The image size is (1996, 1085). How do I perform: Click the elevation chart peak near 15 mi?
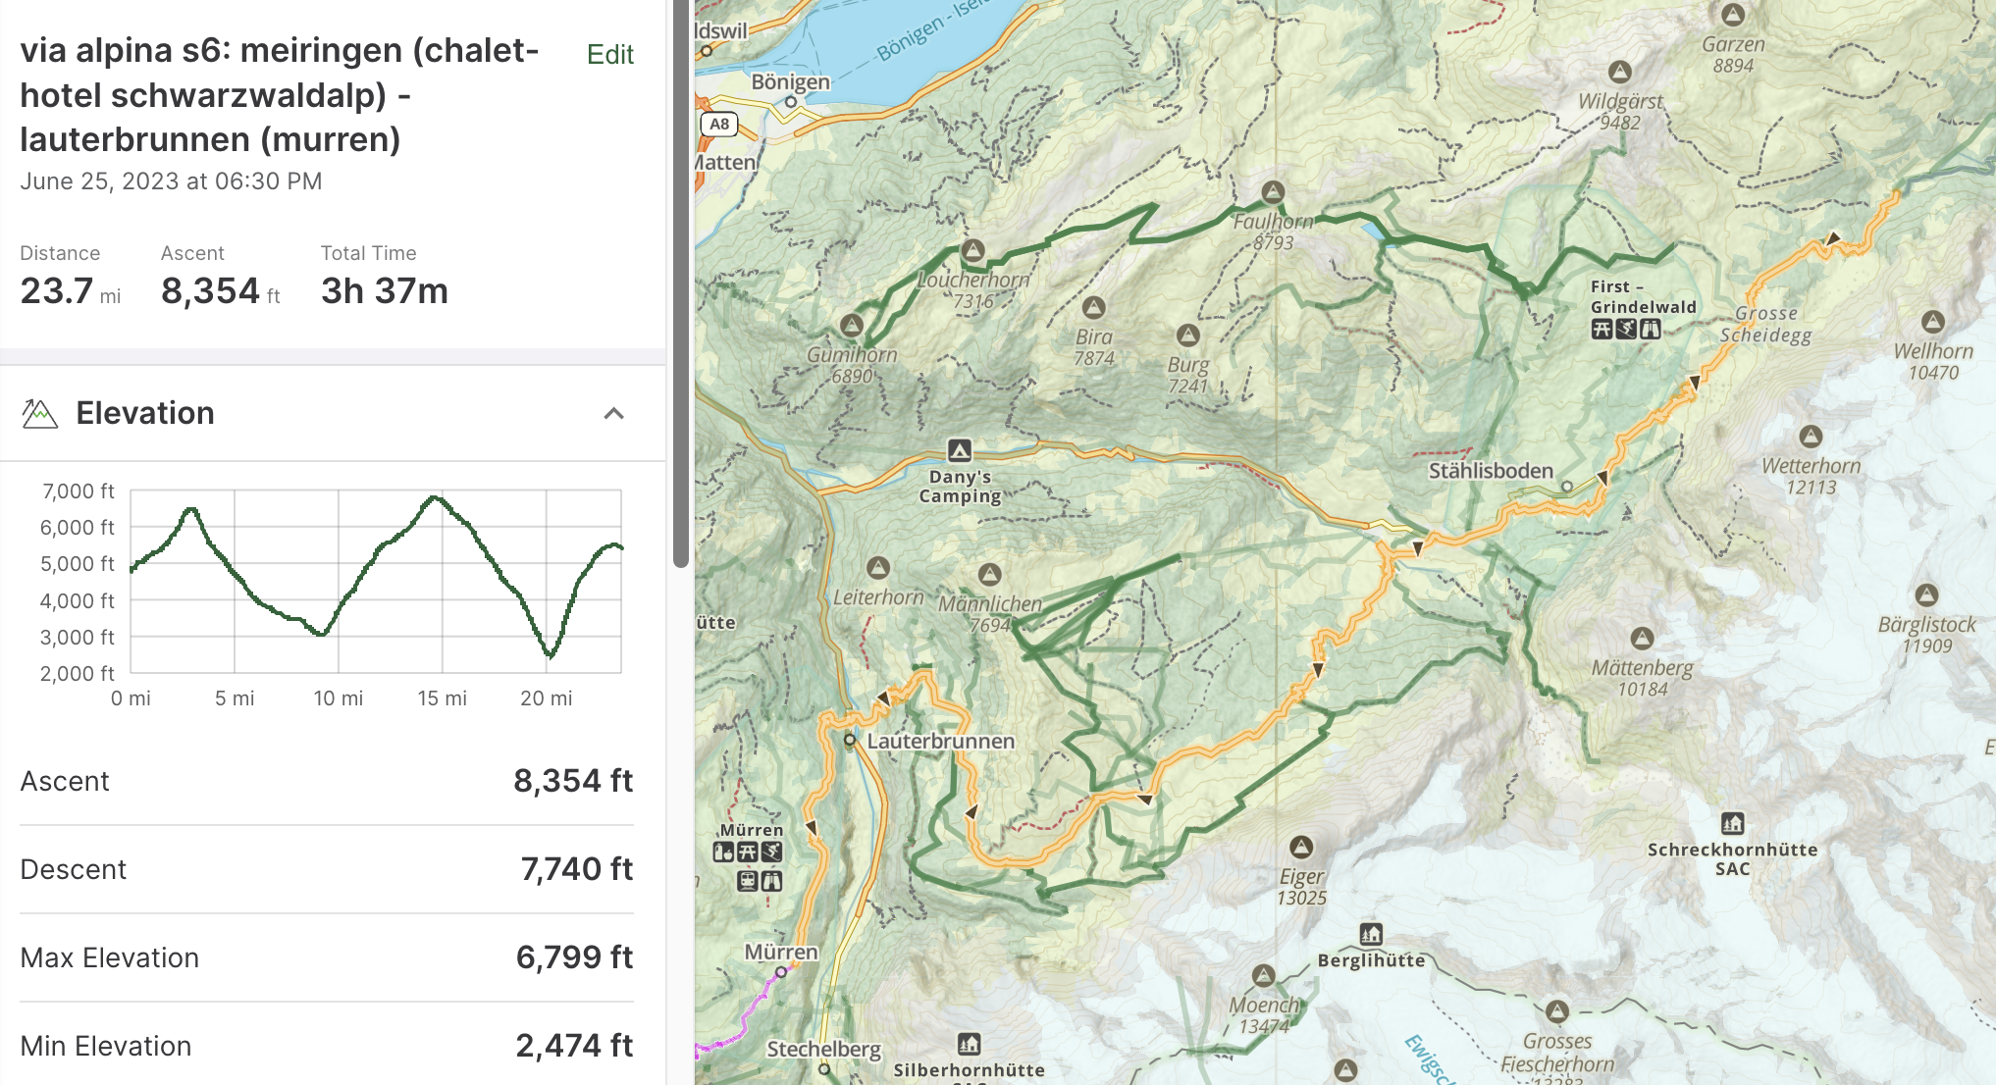pos(435,498)
